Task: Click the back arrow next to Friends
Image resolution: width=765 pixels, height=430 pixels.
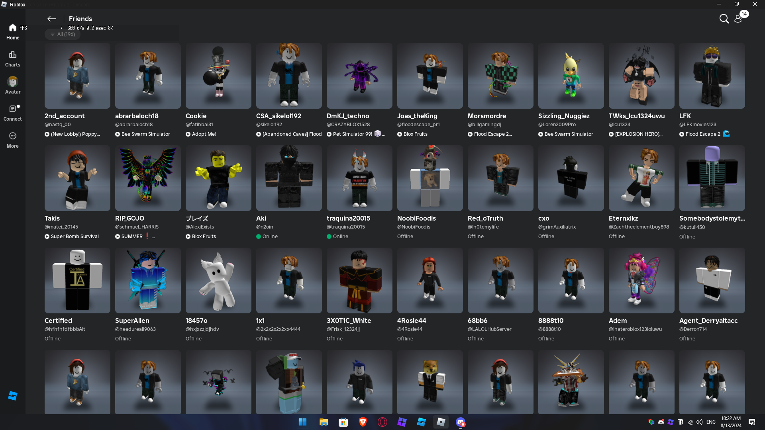Action: click(x=51, y=19)
